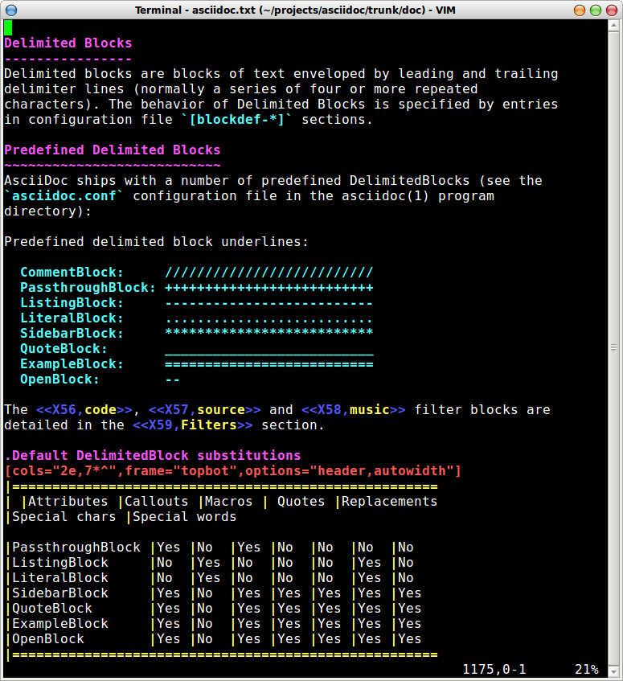Click the SidebarBlock: asterisk underline
Screen dimensions: 623x681
(268, 334)
